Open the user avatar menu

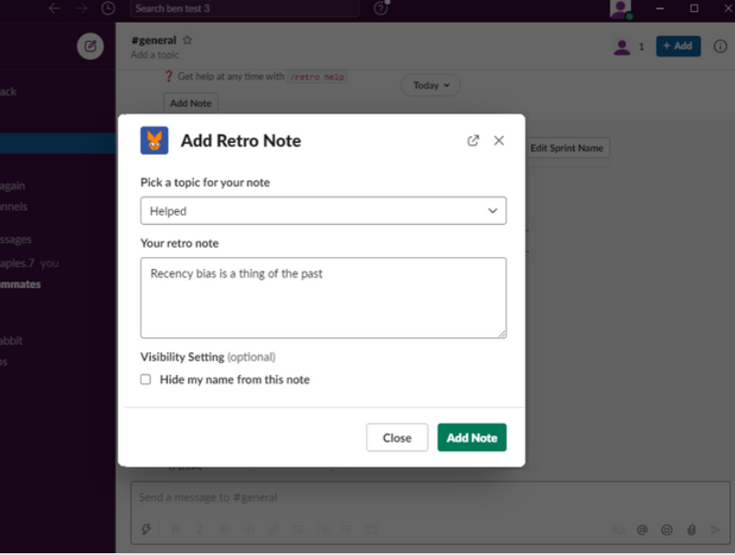pos(621,9)
